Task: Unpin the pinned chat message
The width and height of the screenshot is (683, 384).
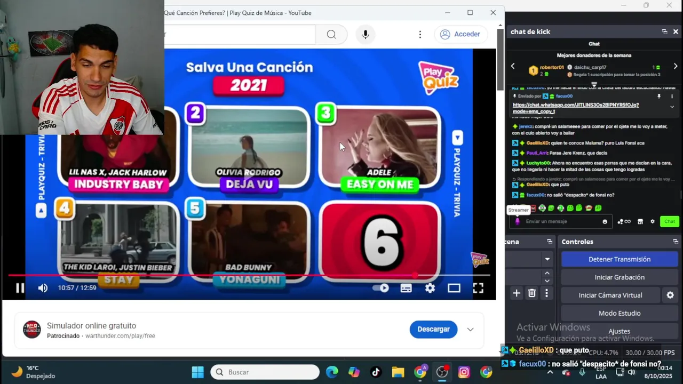Action: (659, 97)
